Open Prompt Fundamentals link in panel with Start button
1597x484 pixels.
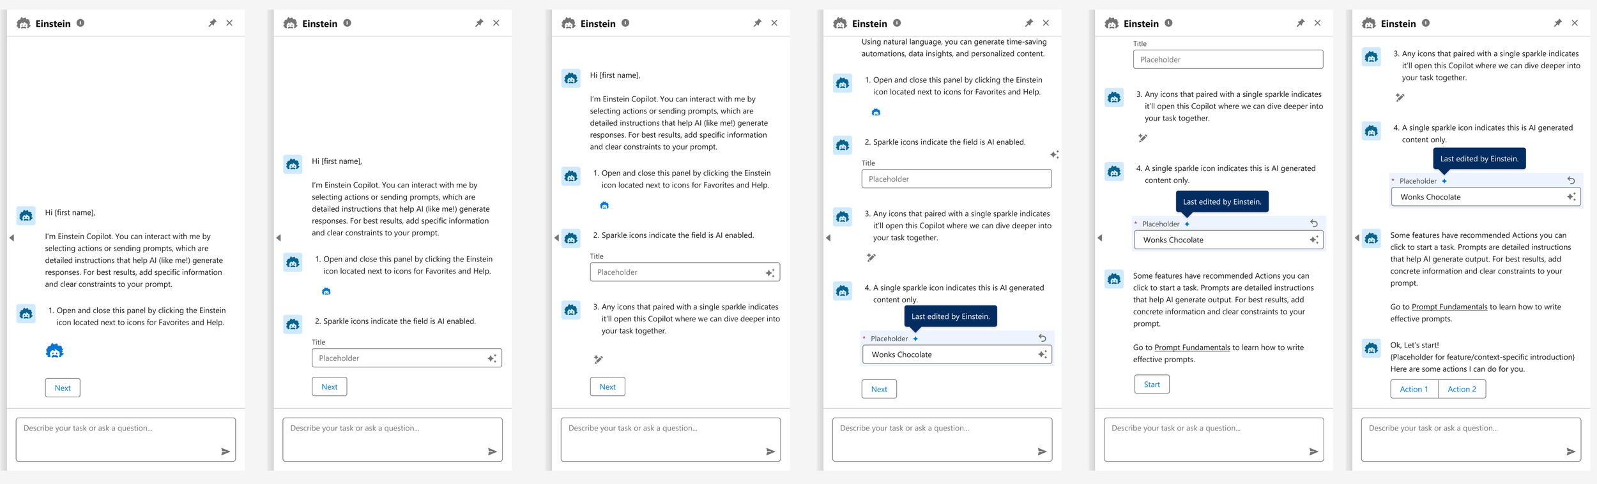pyautogui.click(x=1192, y=348)
